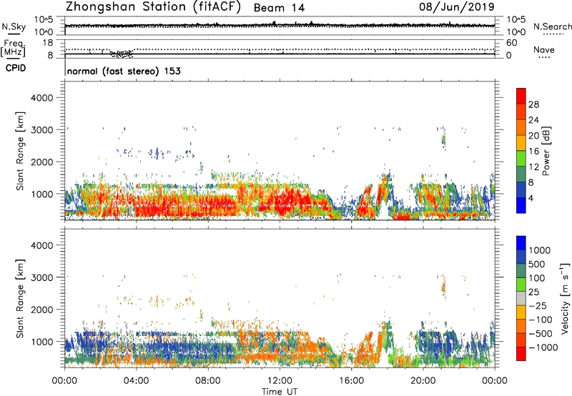Click the 'Velocity [m s⁻¹]' colorbar label
Screen dimensions: 572x396
click(565, 298)
